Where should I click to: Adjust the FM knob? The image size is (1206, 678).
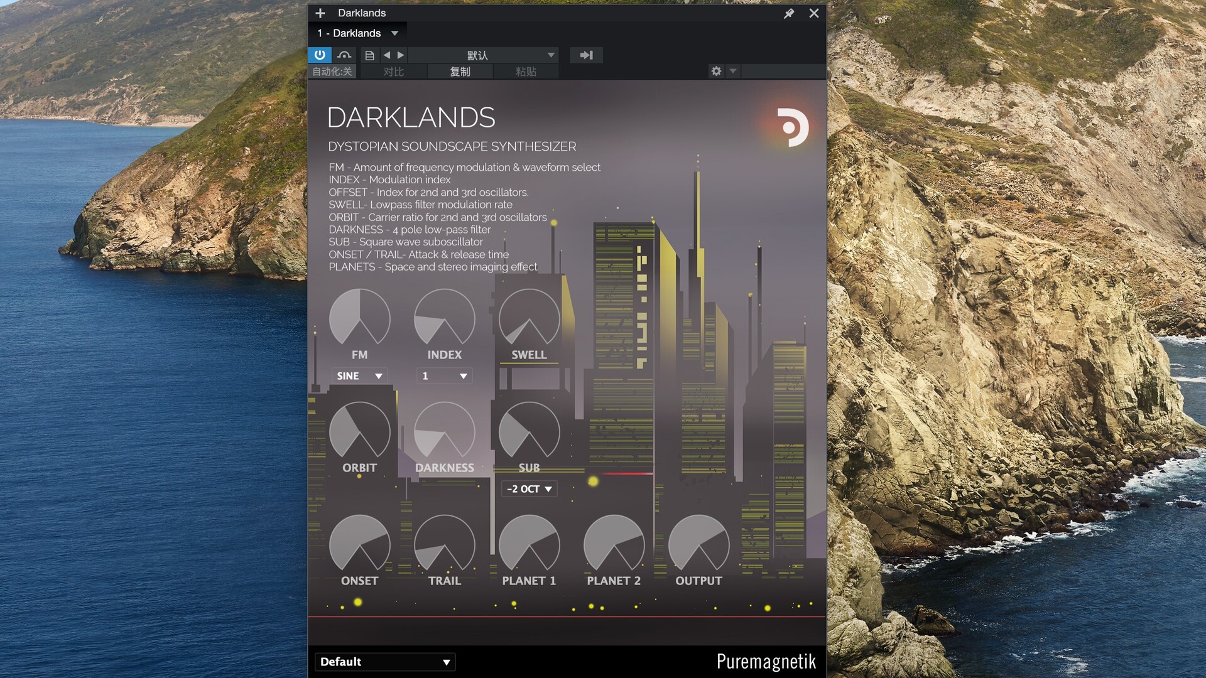pyautogui.click(x=360, y=318)
